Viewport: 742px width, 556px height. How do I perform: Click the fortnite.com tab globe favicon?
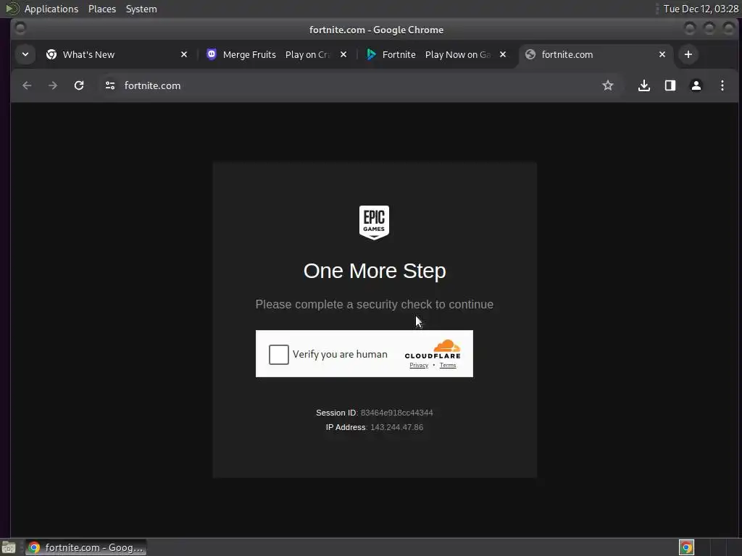pyautogui.click(x=530, y=54)
